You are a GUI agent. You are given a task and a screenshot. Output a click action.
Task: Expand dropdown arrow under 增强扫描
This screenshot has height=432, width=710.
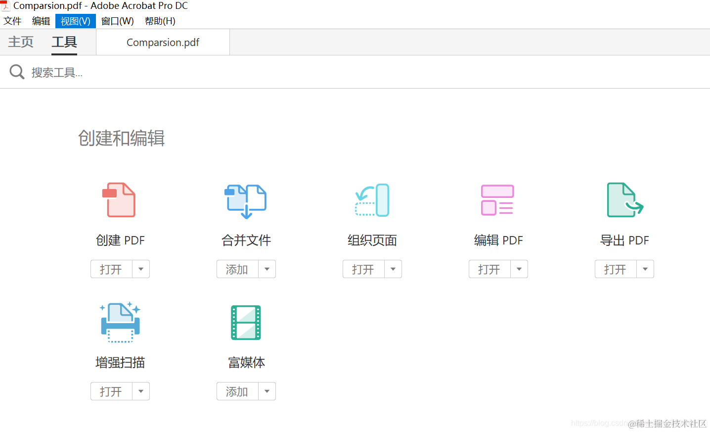pyautogui.click(x=141, y=391)
